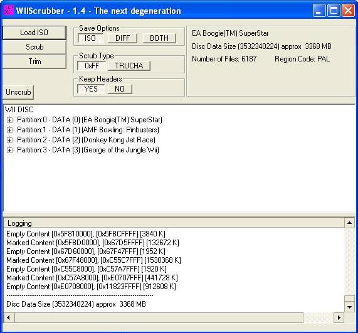This screenshot has width=358, height=333.
Task: Select ISO save option
Action: pyautogui.click(x=90, y=38)
